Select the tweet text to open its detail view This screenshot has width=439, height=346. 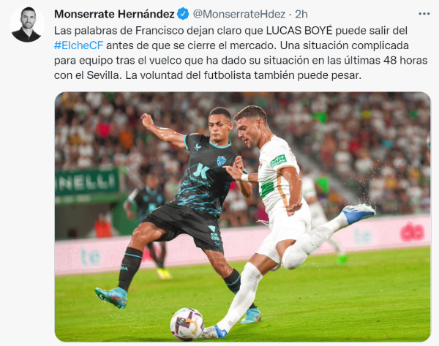241,53
